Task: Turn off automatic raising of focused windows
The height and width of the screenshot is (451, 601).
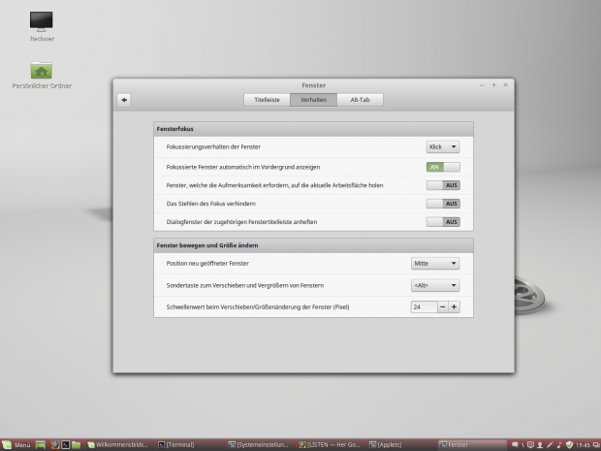Action: coord(443,167)
